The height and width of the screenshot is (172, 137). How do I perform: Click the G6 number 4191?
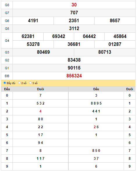tap(33, 21)
